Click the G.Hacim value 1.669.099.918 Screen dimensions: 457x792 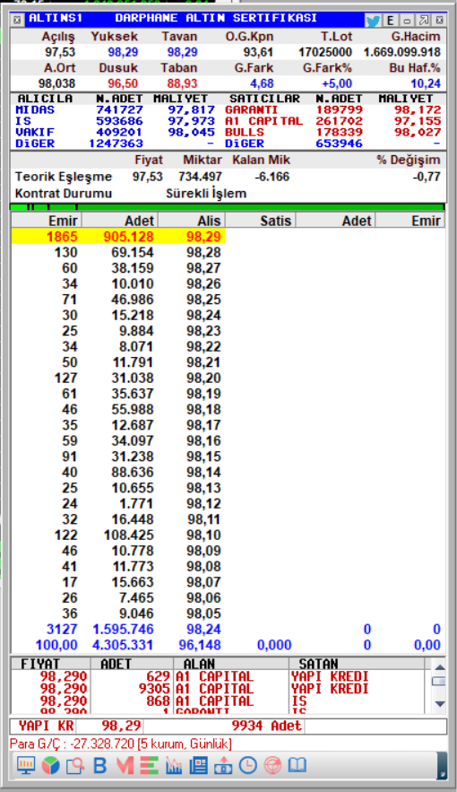402,52
